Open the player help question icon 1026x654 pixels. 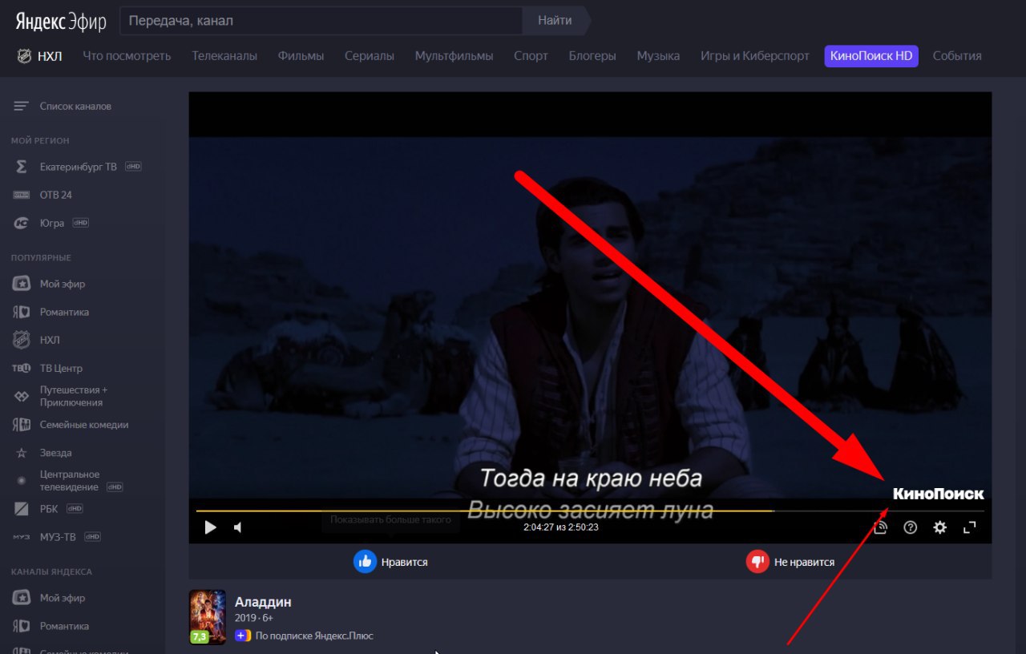pos(910,527)
